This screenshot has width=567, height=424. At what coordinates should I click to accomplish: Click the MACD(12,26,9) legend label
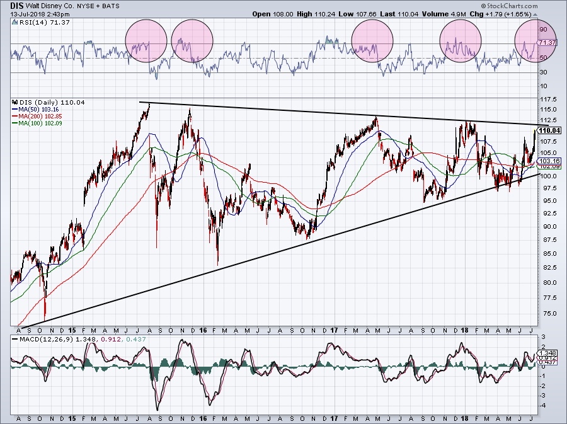[x=47, y=340]
